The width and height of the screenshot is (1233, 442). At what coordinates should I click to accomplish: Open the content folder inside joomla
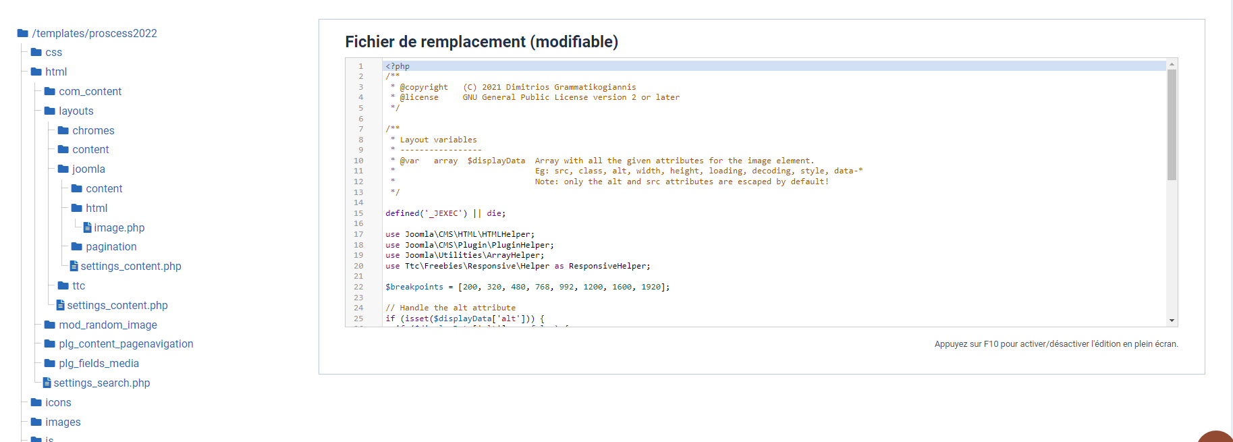pos(105,188)
